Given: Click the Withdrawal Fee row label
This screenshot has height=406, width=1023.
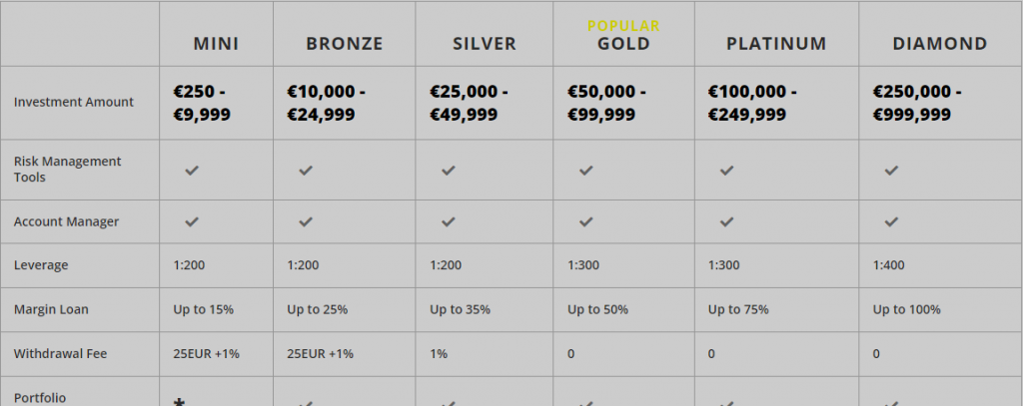Looking at the screenshot, I should pos(60,354).
